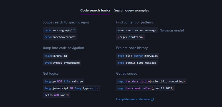Click the hello AND world example

(x=57, y=95)
